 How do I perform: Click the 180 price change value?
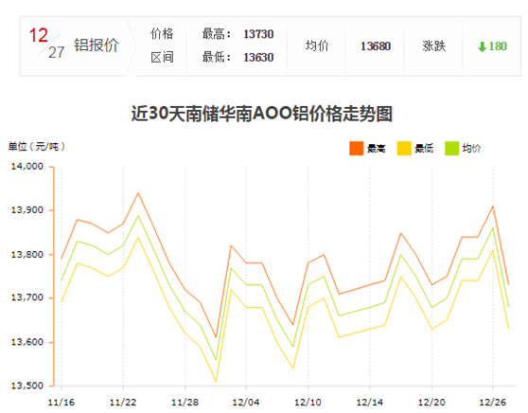pos(498,46)
